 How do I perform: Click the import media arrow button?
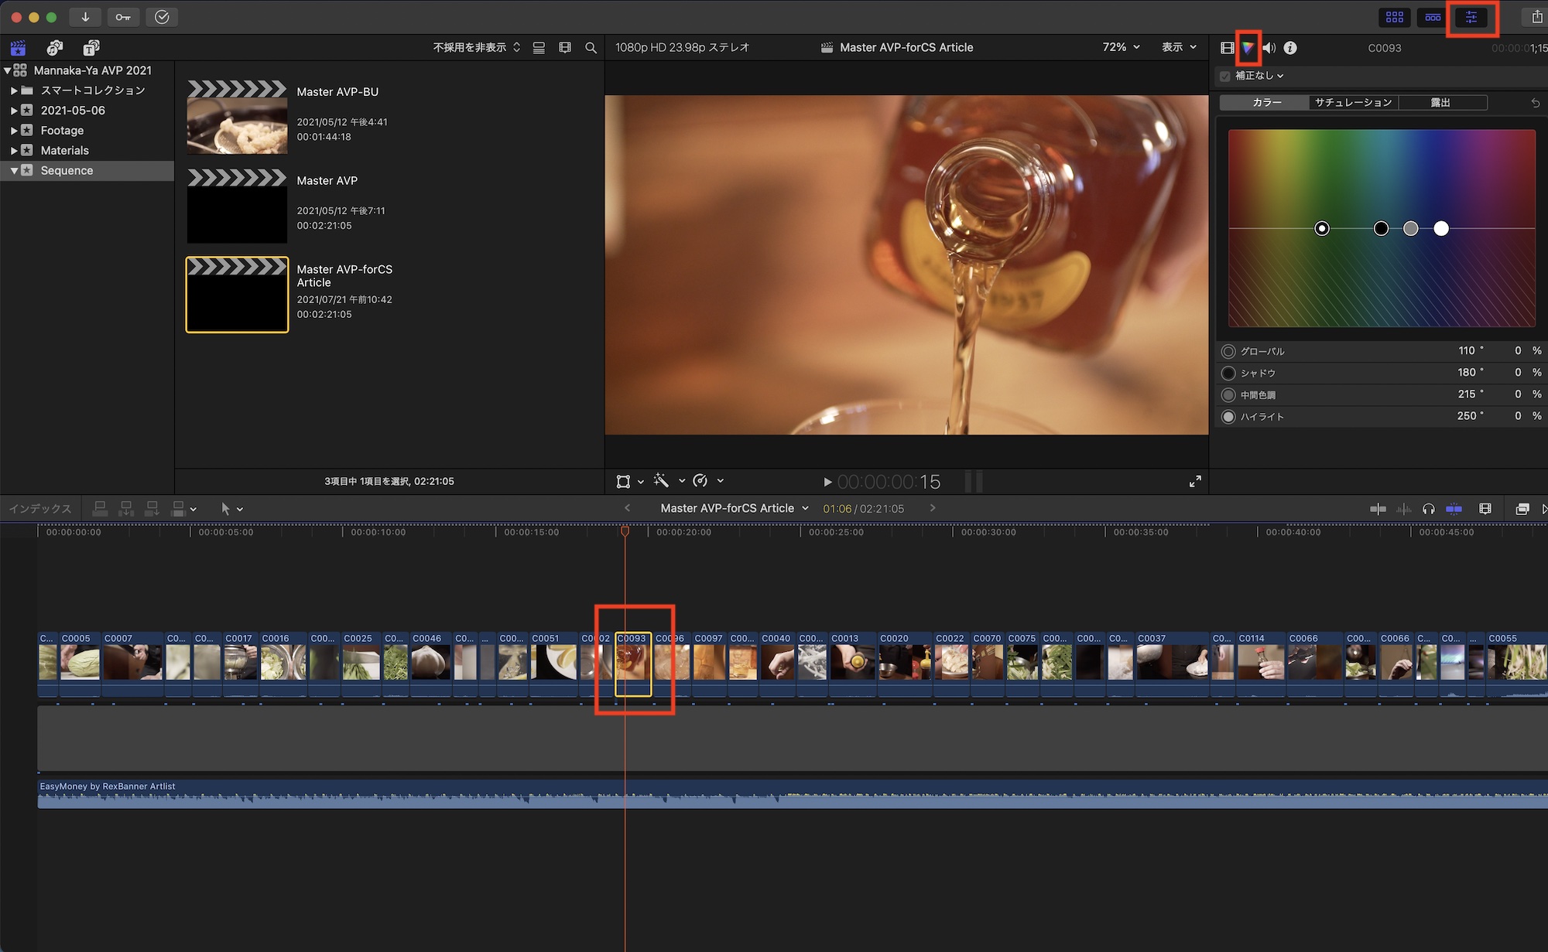pyautogui.click(x=85, y=17)
